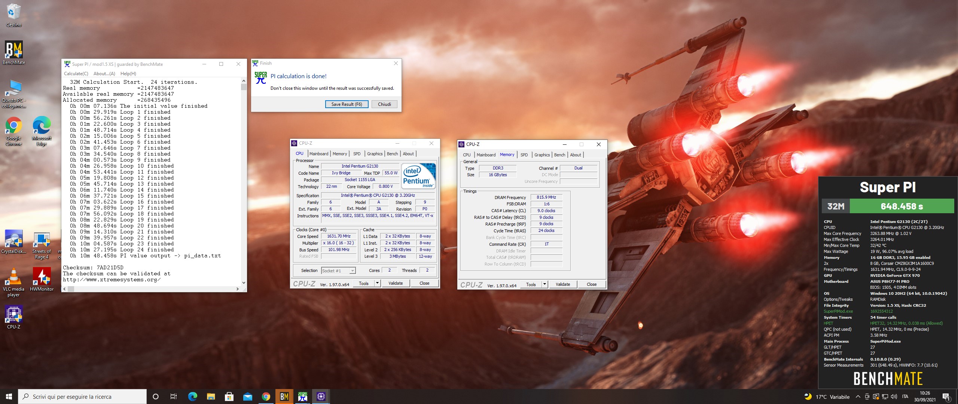The width and height of the screenshot is (958, 404).
Task: Open the Calculate(C) menu in Super PI
Action: click(x=76, y=74)
